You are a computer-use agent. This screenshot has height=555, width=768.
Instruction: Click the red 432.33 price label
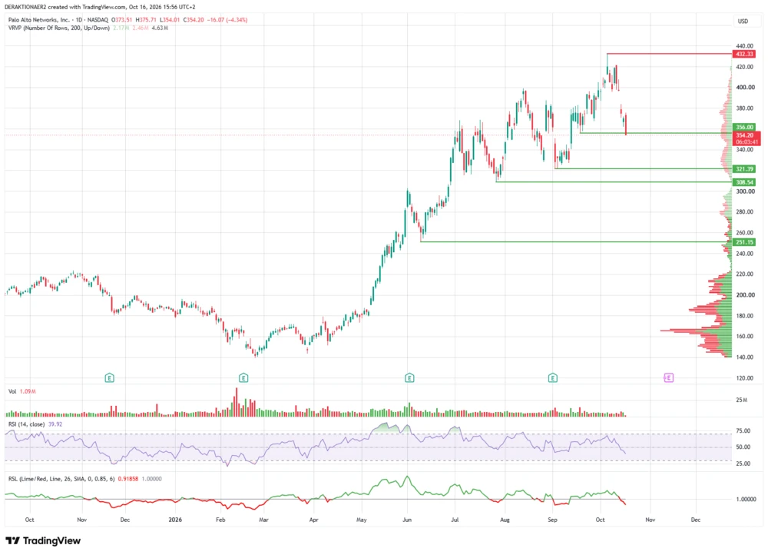(744, 54)
